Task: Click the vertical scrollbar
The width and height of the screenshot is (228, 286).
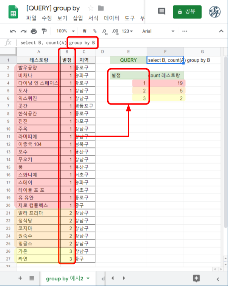Action: pos(225,142)
